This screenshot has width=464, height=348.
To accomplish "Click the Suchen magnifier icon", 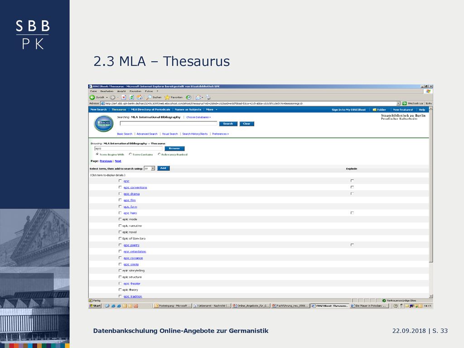I will (x=149, y=97).
